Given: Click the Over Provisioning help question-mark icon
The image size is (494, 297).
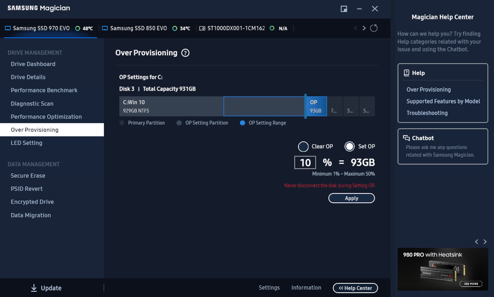Looking at the screenshot, I should (x=185, y=53).
